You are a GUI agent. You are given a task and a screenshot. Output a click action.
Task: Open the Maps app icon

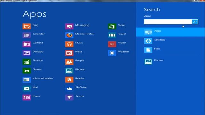[27, 97]
